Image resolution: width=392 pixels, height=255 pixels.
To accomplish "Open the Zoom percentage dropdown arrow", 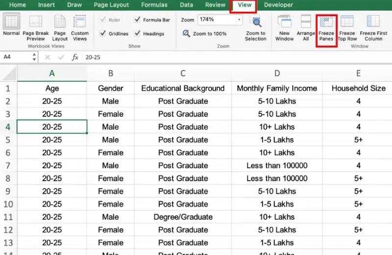I will tap(239, 20).
